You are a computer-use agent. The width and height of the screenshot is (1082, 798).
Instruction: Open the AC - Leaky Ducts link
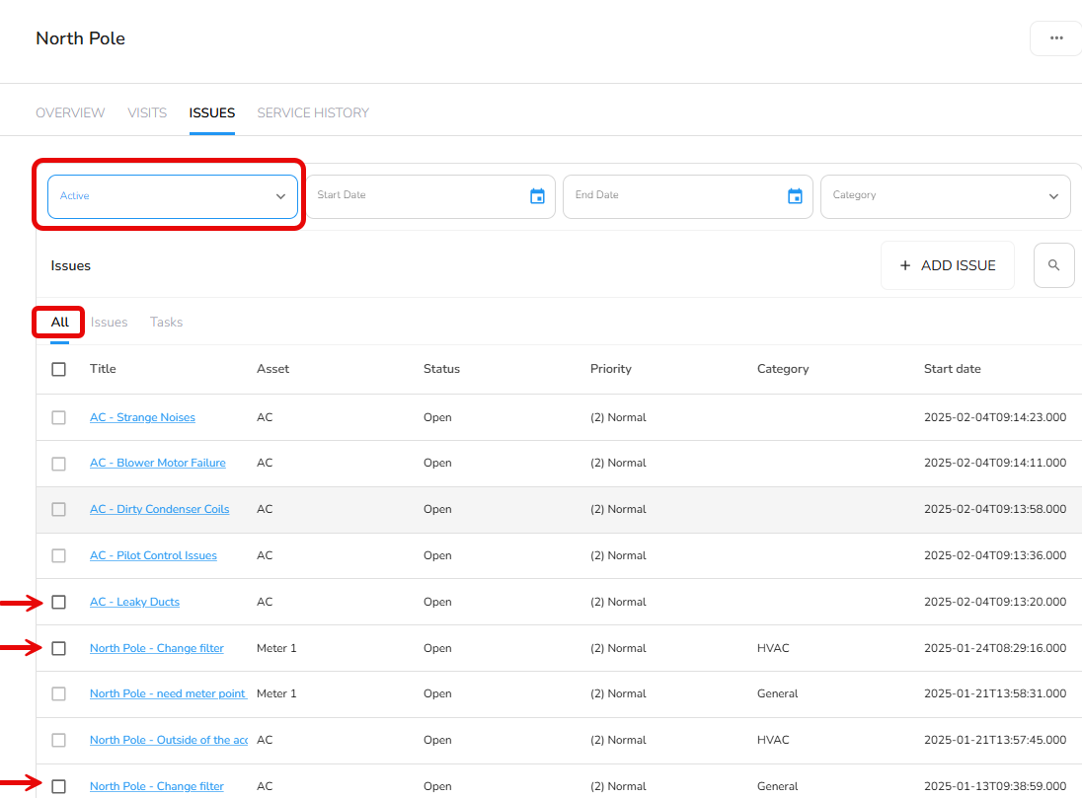[134, 602]
